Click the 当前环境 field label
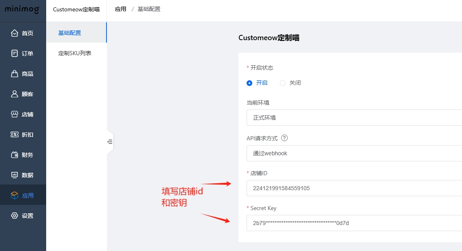The image size is (462, 251). [x=258, y=103]
